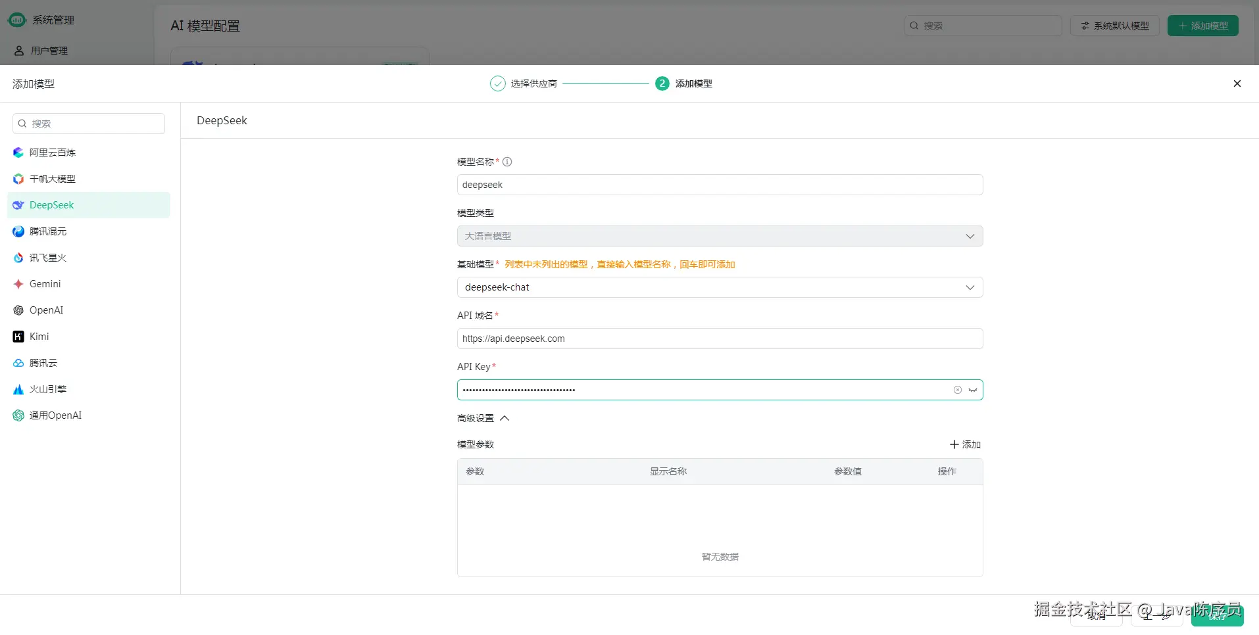The height and width of the screenshot is (635, 1259).
Task: Click the Gemini star logo
Action: 18,284
